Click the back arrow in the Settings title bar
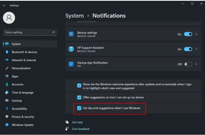The image size is (205, 135). click(4, 5)
